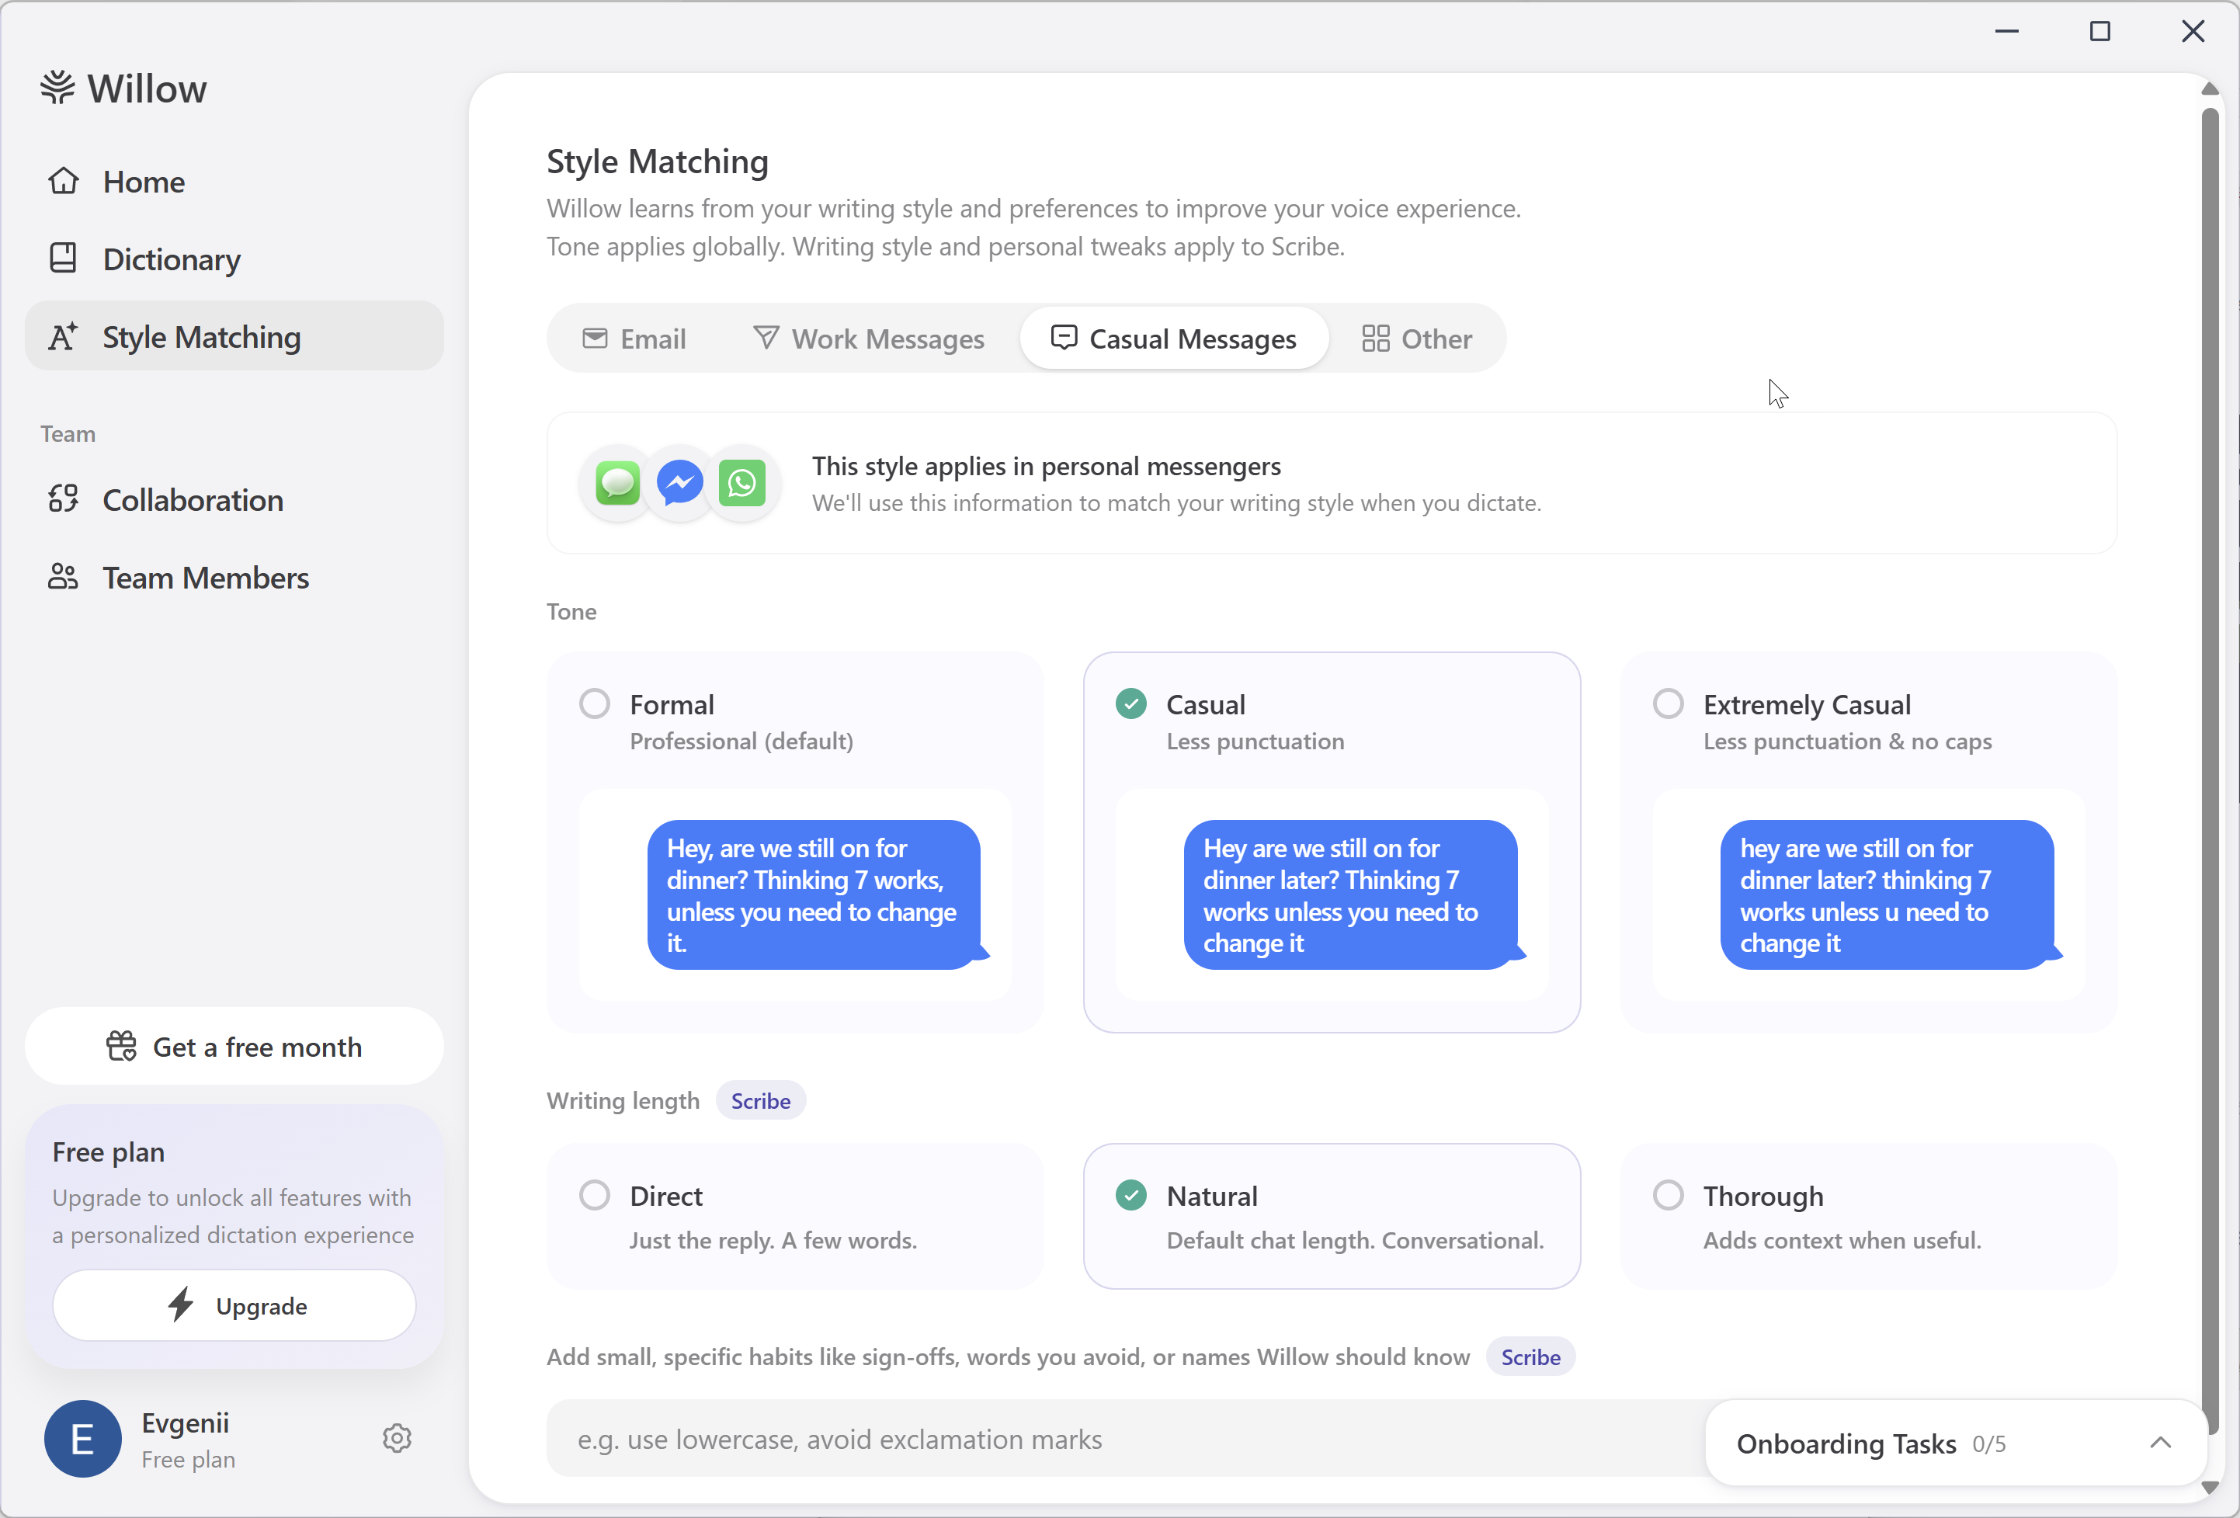Open the Dictionary page

234,259
